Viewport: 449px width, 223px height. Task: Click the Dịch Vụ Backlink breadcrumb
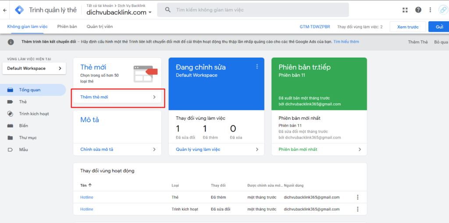click(x=132, y=5)
